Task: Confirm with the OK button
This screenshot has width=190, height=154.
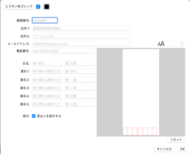Action: tap(182, 149)
